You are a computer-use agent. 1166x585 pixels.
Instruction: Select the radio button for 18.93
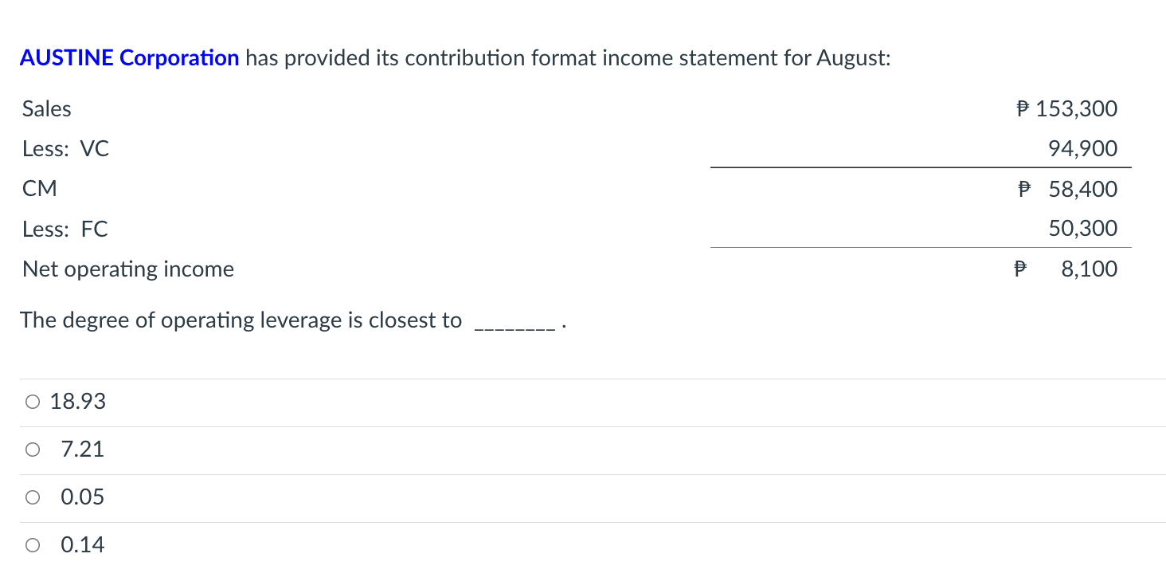pos(32,402)
